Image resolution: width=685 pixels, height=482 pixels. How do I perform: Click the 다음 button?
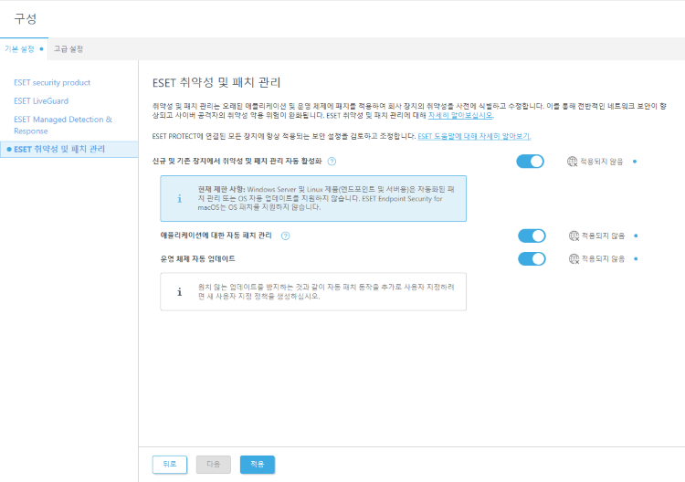213,465
